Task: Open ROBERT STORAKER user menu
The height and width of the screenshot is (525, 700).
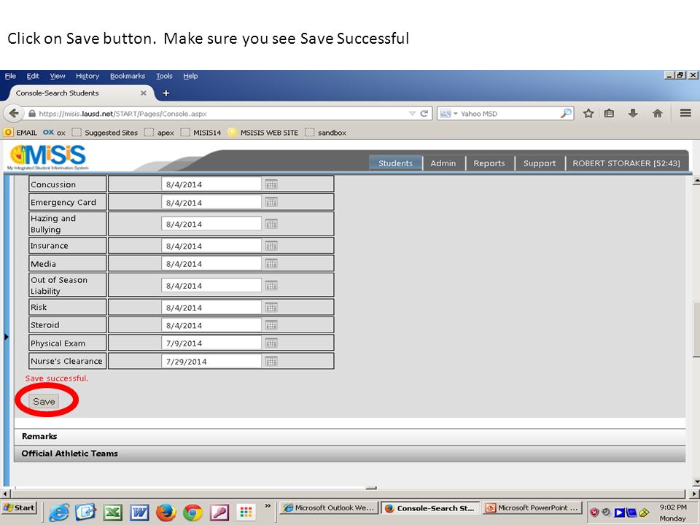Action: click(x=626, y=163)
